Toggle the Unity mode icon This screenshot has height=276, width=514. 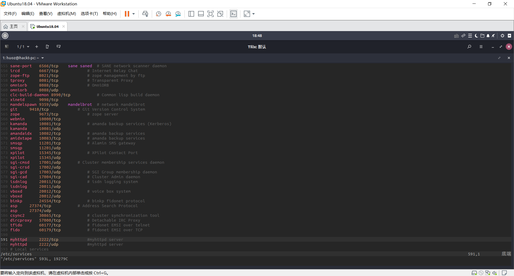[x=220, y=14]
